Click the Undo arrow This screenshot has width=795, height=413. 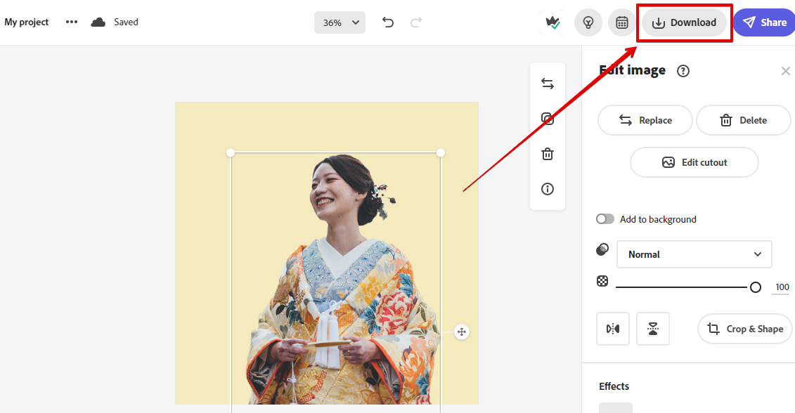[x=387, y=22]
